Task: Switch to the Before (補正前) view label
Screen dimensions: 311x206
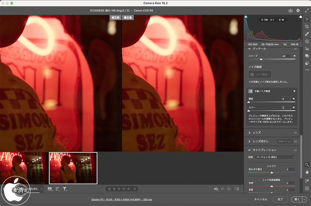Action: (x=115, y=17)
